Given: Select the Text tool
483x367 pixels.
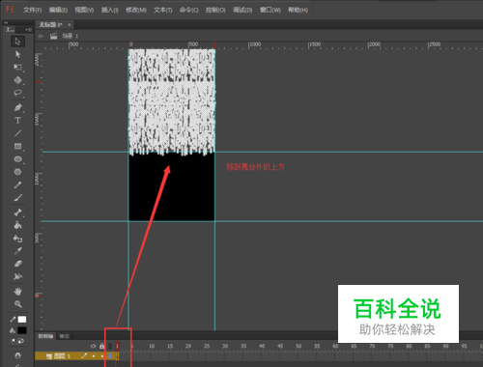Looking at the screenshot, I should [17, 121].
